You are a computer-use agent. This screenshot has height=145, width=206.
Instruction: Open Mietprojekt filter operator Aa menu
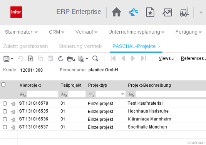(x=23, y=94)
